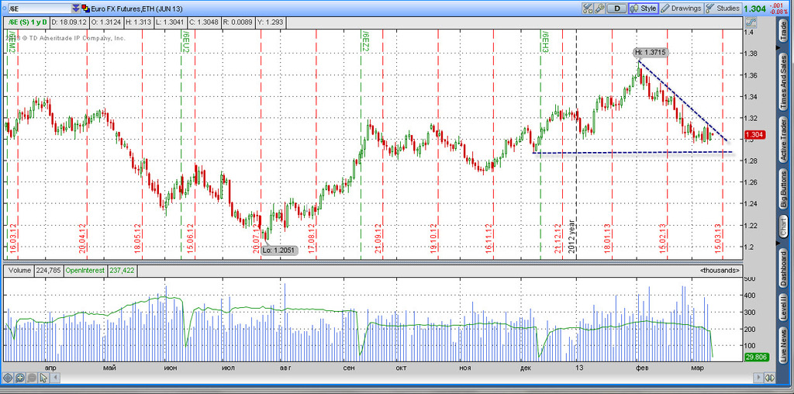Click the OpenInterest label
794x394 pixels.
tap(85, 271)
